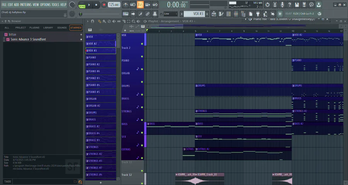Select the playlist delete tool
This screenshot has width=348, height=185.
coord(109,21)
